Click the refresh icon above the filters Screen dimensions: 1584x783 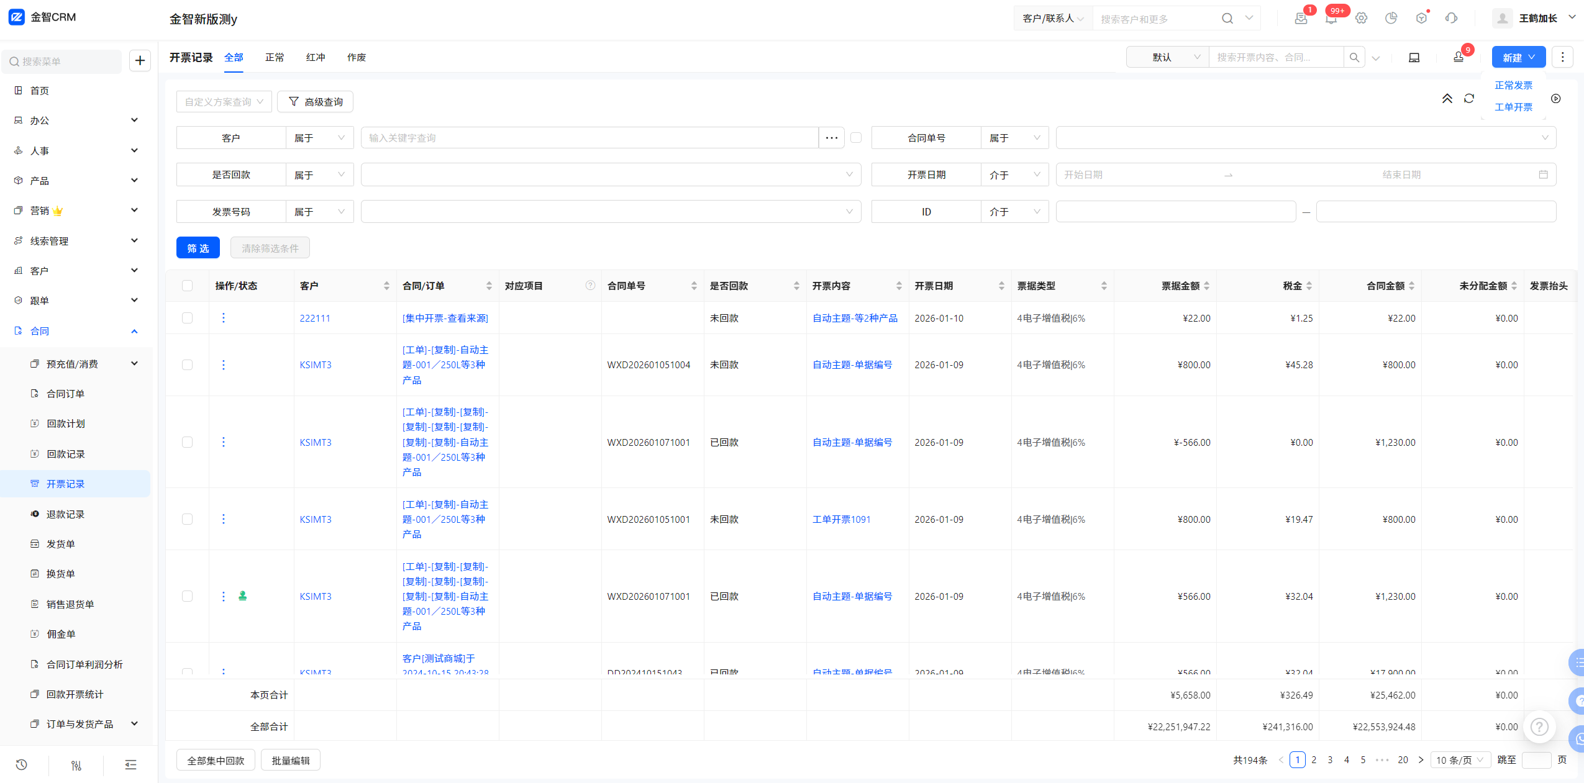(x=1469, y=99)
